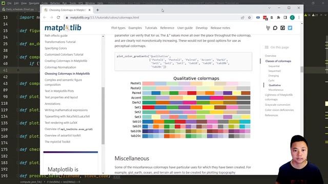Open Colormap Normalization sidebar link
Image resolution: width=328 pixels, height=184 pixels.
(60, 67)
